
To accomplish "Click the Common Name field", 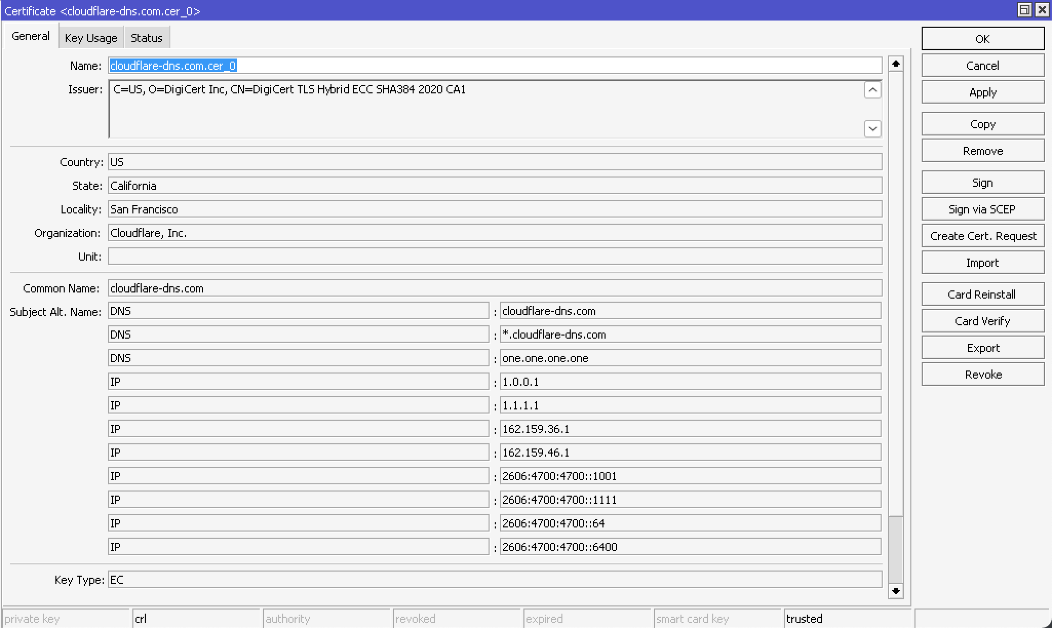I will (495, 288).
